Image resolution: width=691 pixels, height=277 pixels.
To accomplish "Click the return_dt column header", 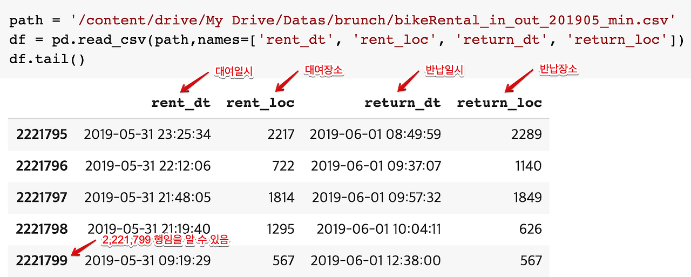I will tap(403, 103).
